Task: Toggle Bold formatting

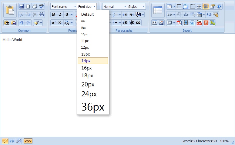Action: coord(53,14)
